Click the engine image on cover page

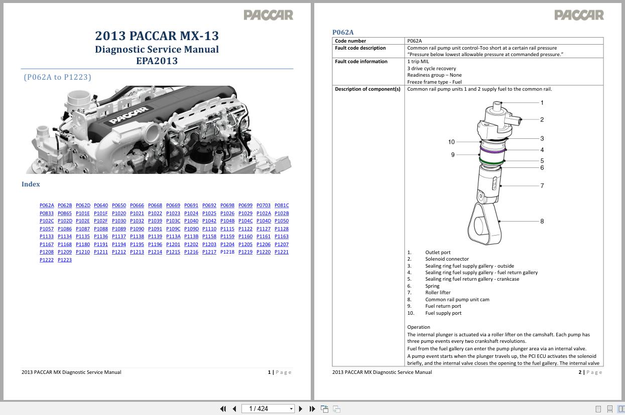(159, 130)
